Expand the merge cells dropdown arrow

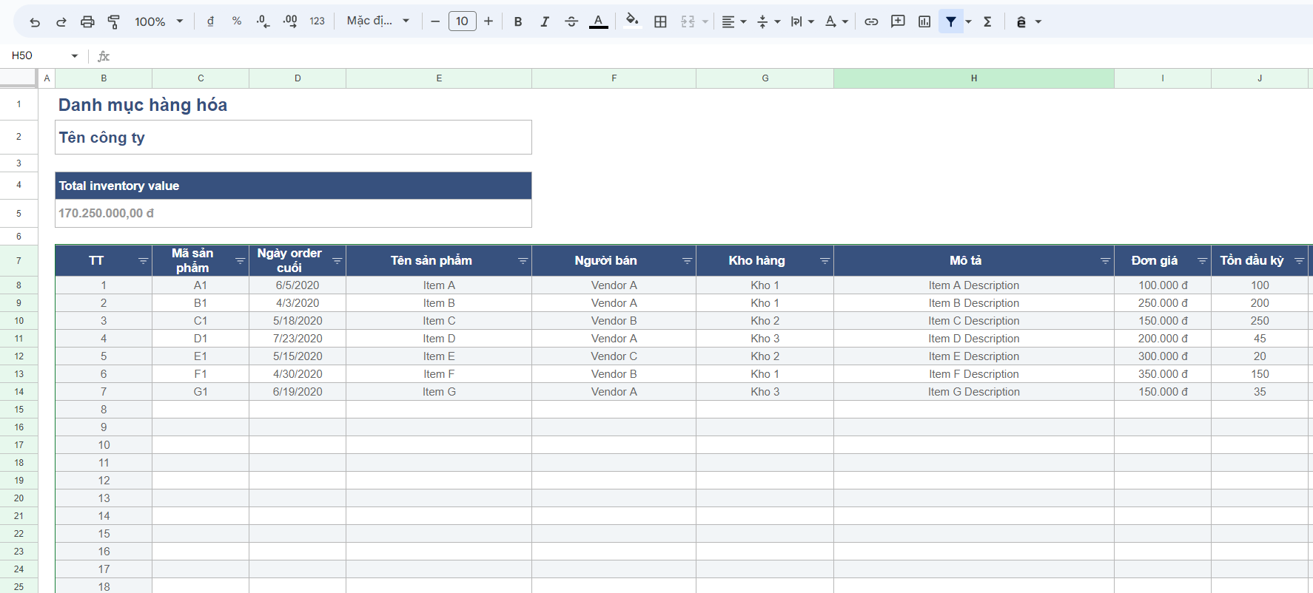(x=705, y=21)
